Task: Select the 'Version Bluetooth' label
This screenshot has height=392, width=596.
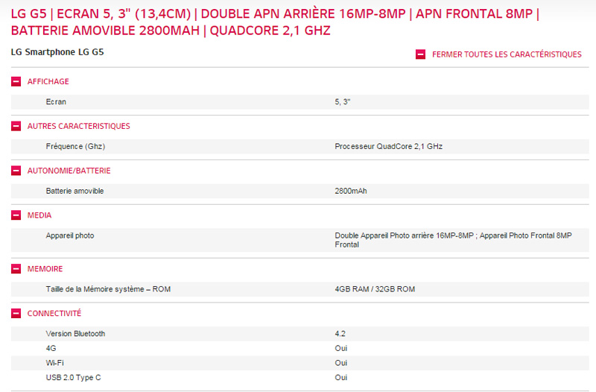Action: tap(76, 334)
